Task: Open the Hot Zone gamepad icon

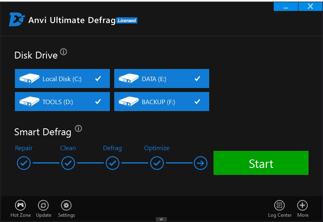Action: pos(20,205)
